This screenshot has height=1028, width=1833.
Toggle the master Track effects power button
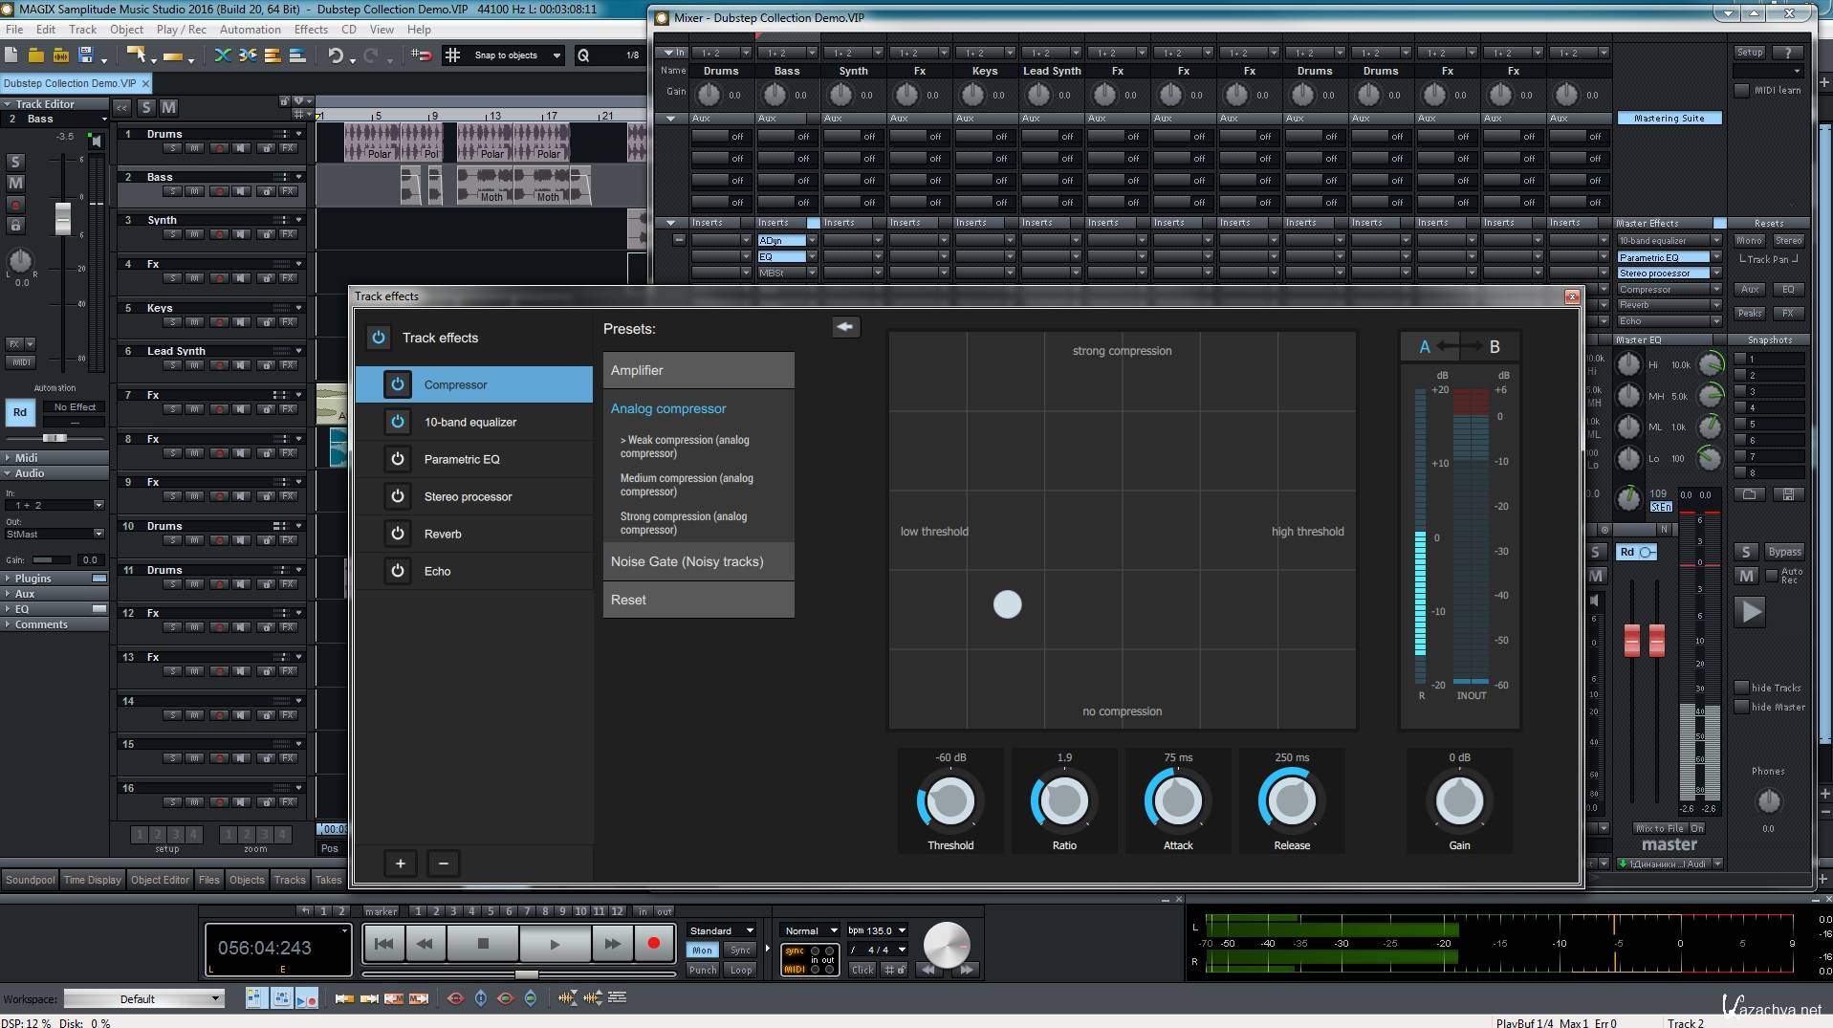(379, 338)
